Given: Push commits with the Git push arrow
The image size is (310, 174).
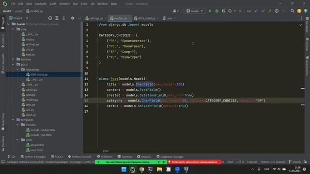Looking at the screenshot, I should coord(270,11).
